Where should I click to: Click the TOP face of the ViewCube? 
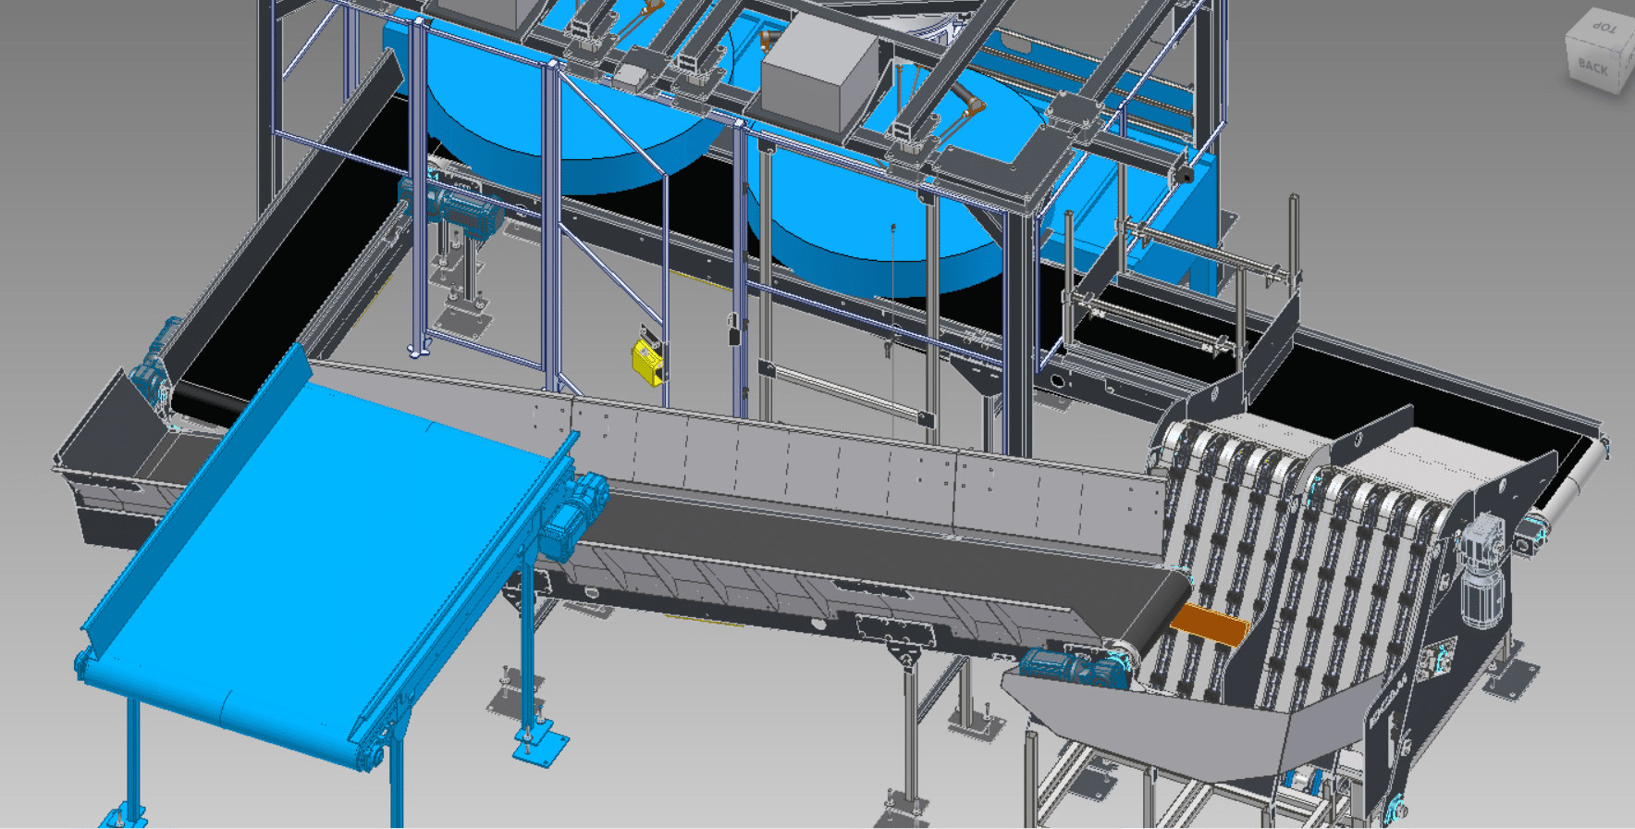pyautogui.click(x=1603, y=27)
